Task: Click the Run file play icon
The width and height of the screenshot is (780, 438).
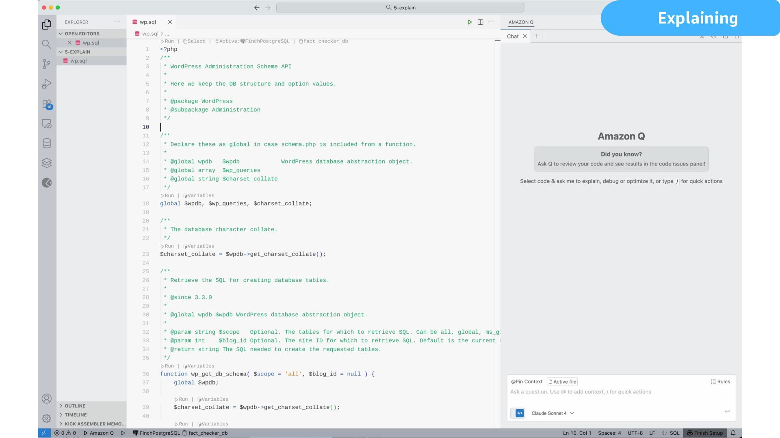Action: coord(470,22)
